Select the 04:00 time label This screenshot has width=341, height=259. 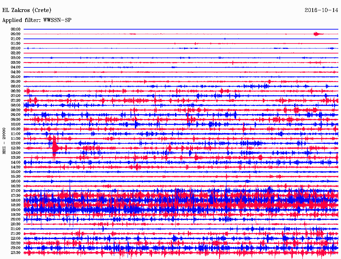click(16, 67)
